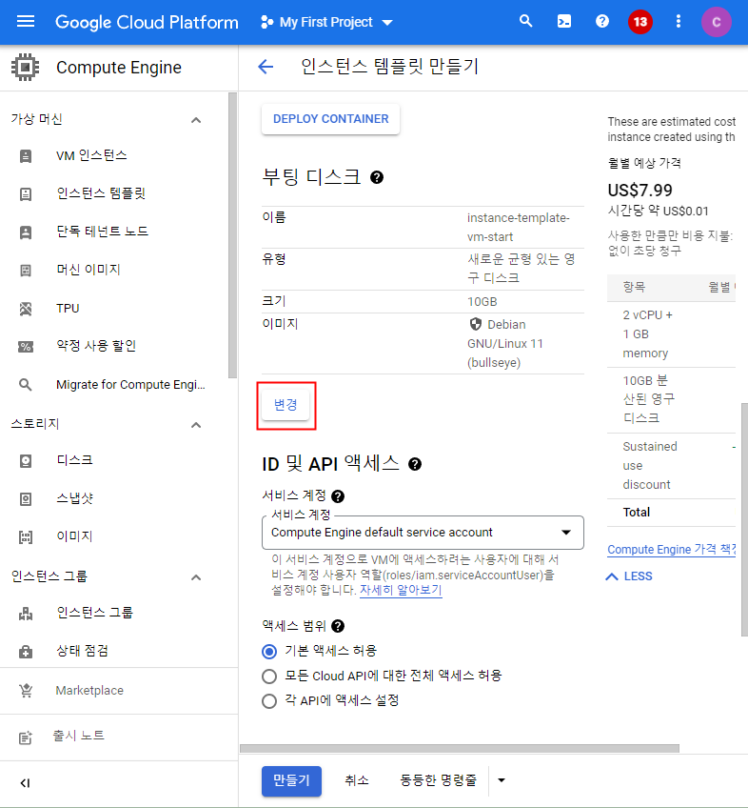Screen dimensions: 748x808
Task: Click the 상태 점검 sidebar icon
Action: [x=26, y=652]
